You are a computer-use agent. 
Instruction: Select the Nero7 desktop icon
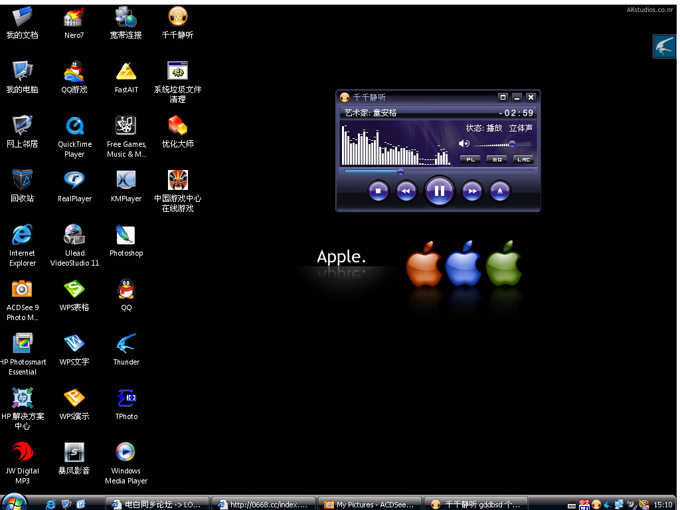tap(74, 18)
